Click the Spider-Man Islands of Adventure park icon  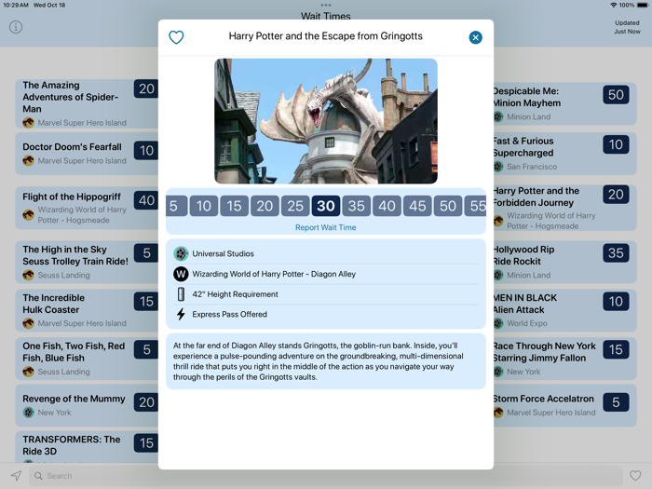[x=28, y=123]
